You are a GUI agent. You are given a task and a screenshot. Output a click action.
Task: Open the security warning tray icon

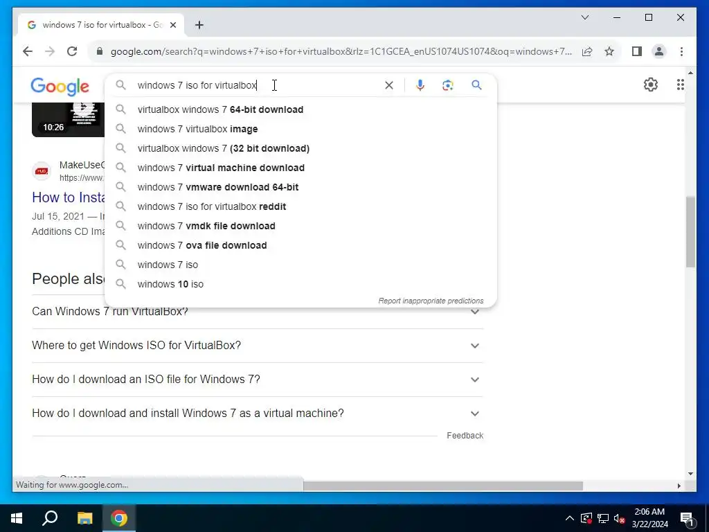click(586, 518)
